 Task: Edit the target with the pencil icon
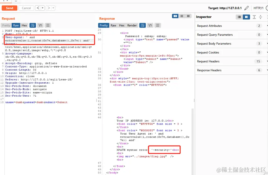(x=246, y=8)
